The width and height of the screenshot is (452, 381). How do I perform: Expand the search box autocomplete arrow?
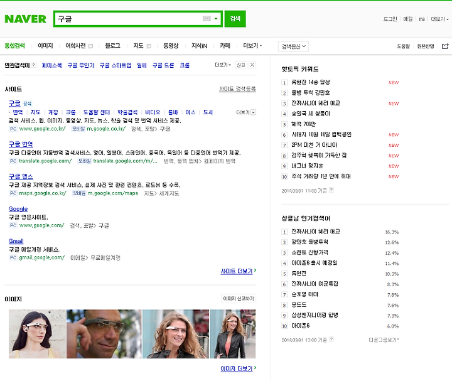[216, 19]
